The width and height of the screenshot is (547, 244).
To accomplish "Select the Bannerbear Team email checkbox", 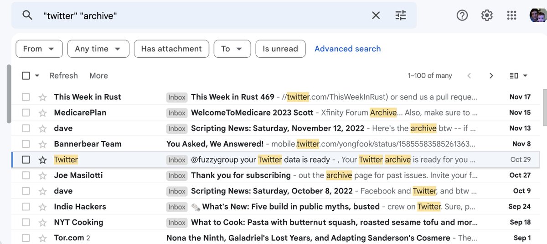I will 26,144.
